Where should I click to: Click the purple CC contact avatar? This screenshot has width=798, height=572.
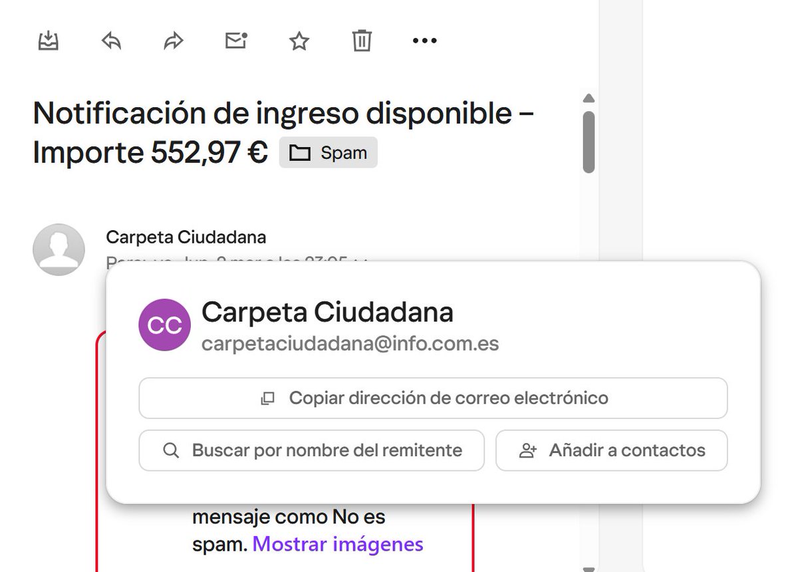click(164, 325)
